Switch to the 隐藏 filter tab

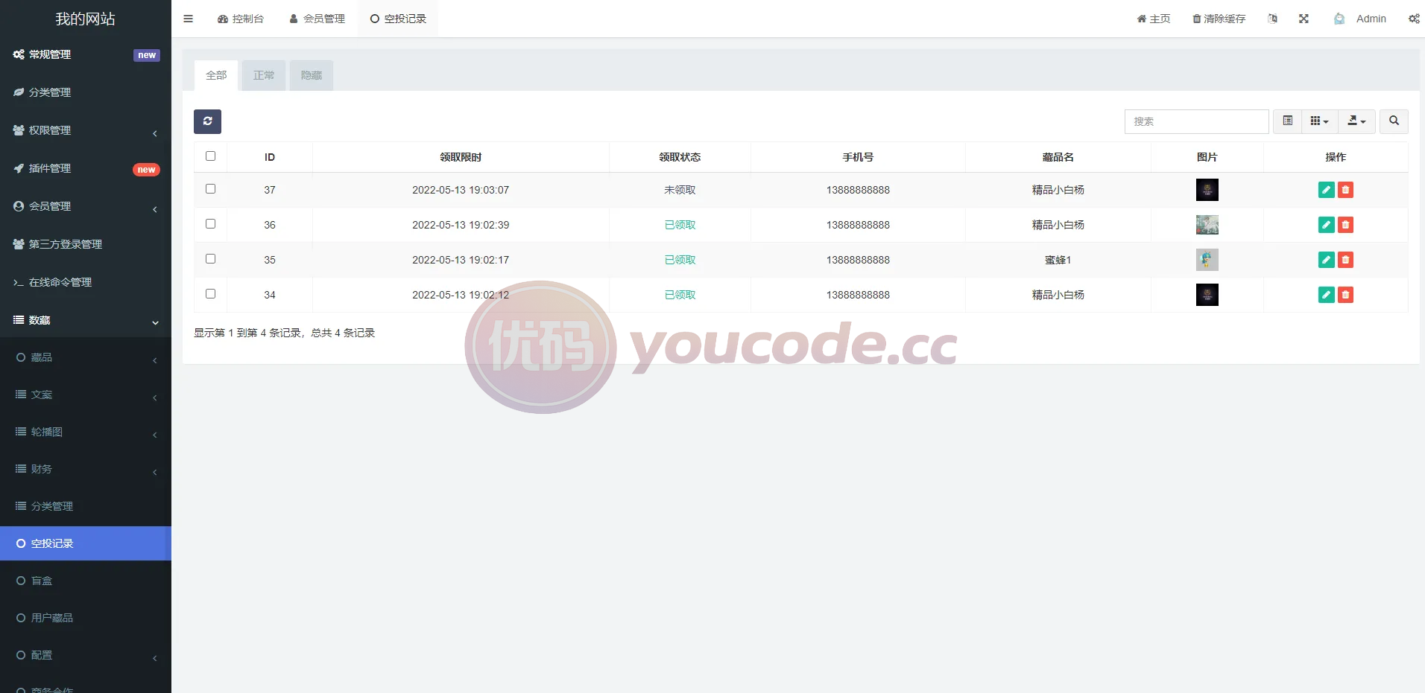312,75
